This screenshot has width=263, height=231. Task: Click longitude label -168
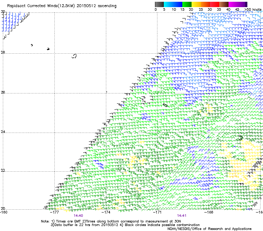[x=209, y=212]
